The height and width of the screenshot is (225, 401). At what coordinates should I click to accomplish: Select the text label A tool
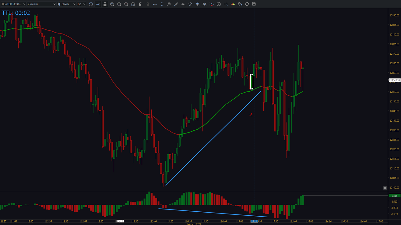pos(183,4)
